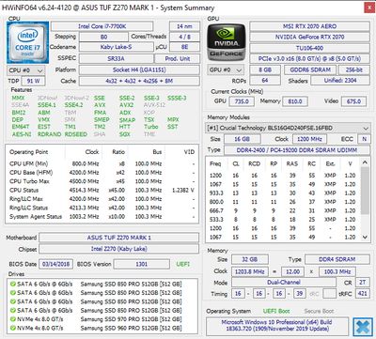
Task: Click the Prod. Unit field
Action: click(178, 58)
